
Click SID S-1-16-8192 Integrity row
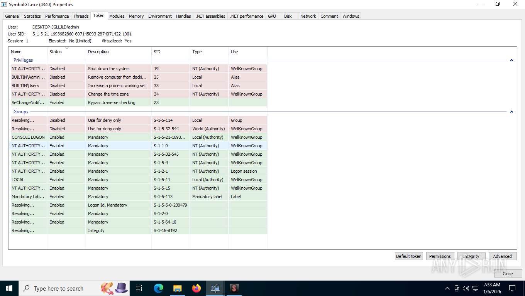point(138,230)
